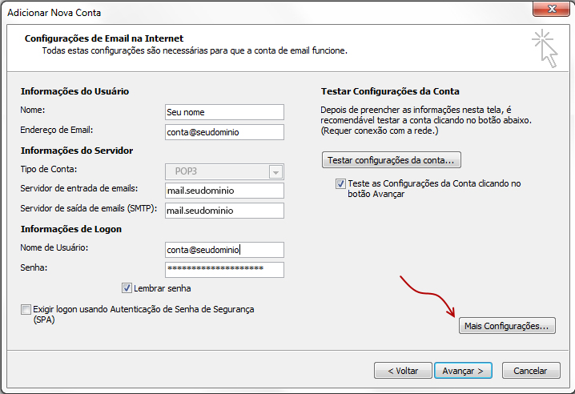The image size is (575, 394).
Task: Select the Nome de Usuário field
Action: [x=223, y=250]
